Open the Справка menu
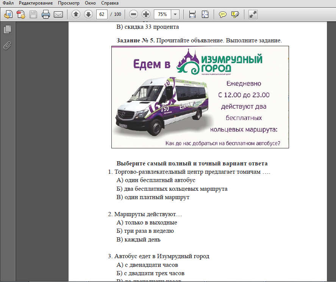This screenshot has height=282, width=336. point(110,3)
